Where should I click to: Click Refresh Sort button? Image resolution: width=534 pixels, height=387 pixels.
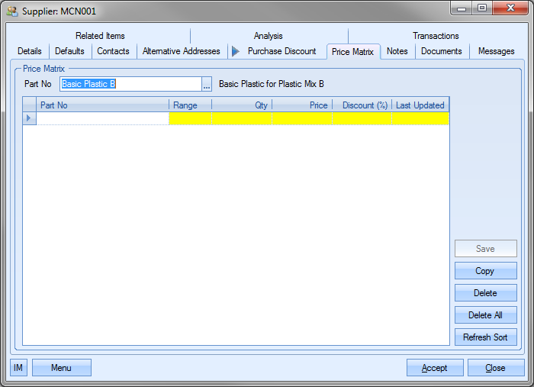click(x=485, y=337)
